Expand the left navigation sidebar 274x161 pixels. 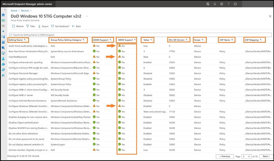click(5, 10)
